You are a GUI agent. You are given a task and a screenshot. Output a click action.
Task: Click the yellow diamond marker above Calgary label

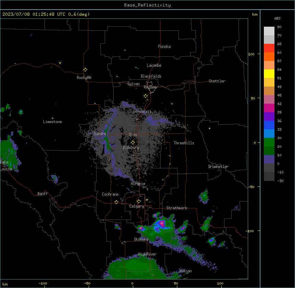139,201
